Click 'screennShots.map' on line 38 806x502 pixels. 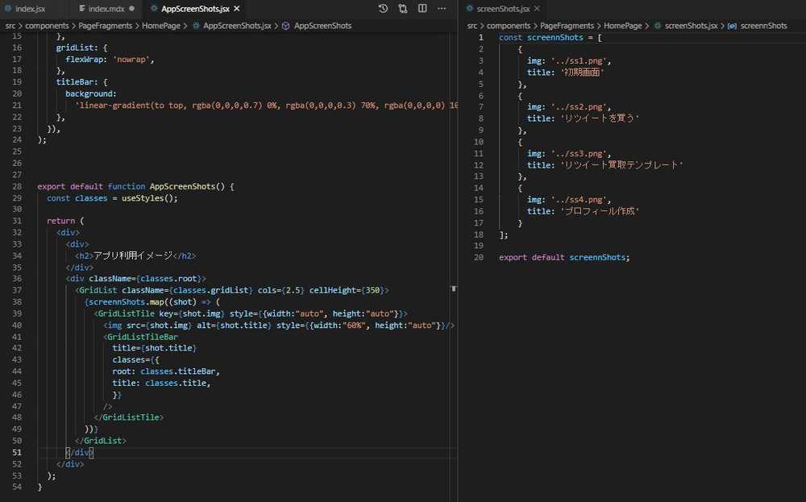point(127,302)
